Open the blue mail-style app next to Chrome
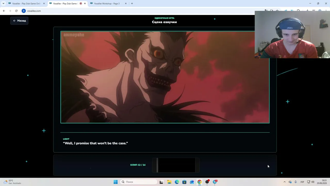Viewport: 330px width, 186px height. pos(192,182)
